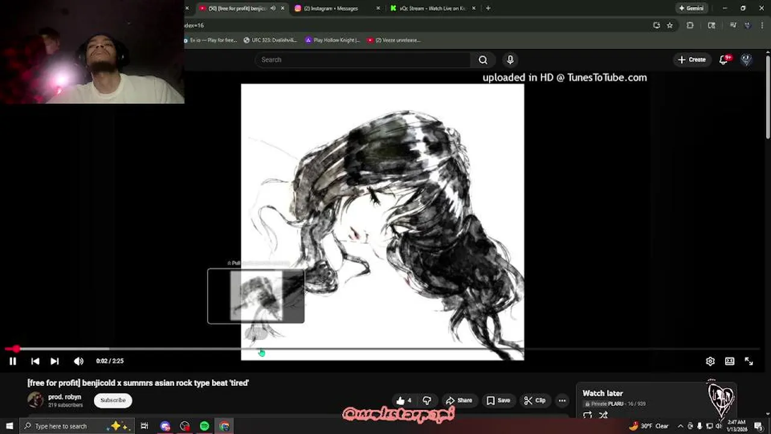Open YouTube notifications bell
This screenshot has width=771, height=434.
pyautogui.click(x=725, y=60)
